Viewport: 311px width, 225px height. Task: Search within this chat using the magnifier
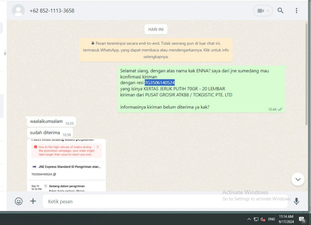pyautogui.click(x=280, y=10)
